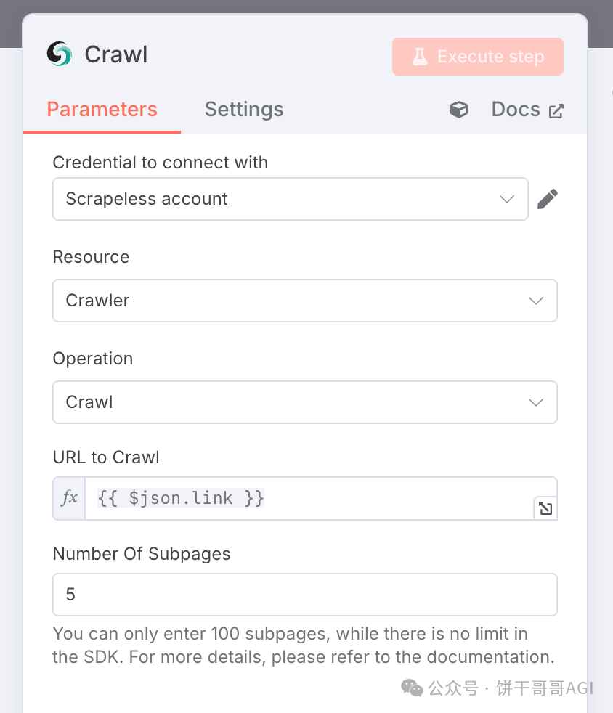This screenshot has width=613, height=713.
Task: Open the package cube icon near Docs
Action: pyautogui.click(x=459, y=110)
